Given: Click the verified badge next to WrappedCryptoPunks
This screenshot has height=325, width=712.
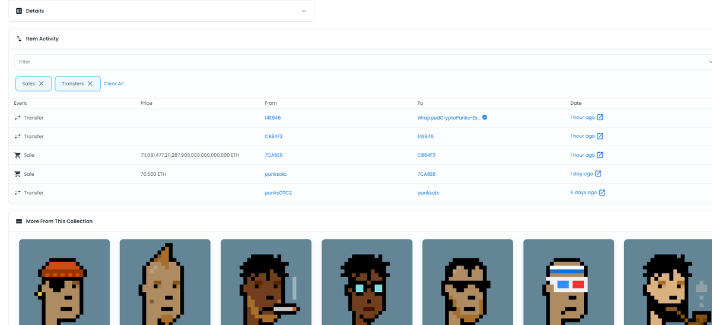Looking at the screenshot, I should [x=485, y=118].
